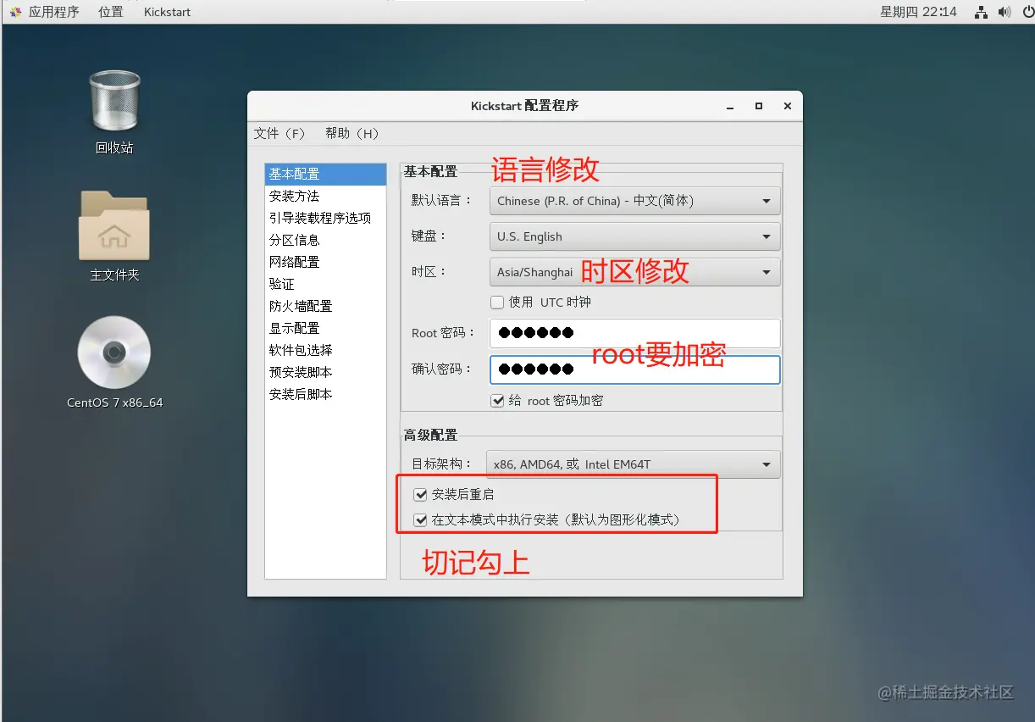Minimize the Kickstart 配置程序 window
1035x722 pixels.
(x=730, y=106)
